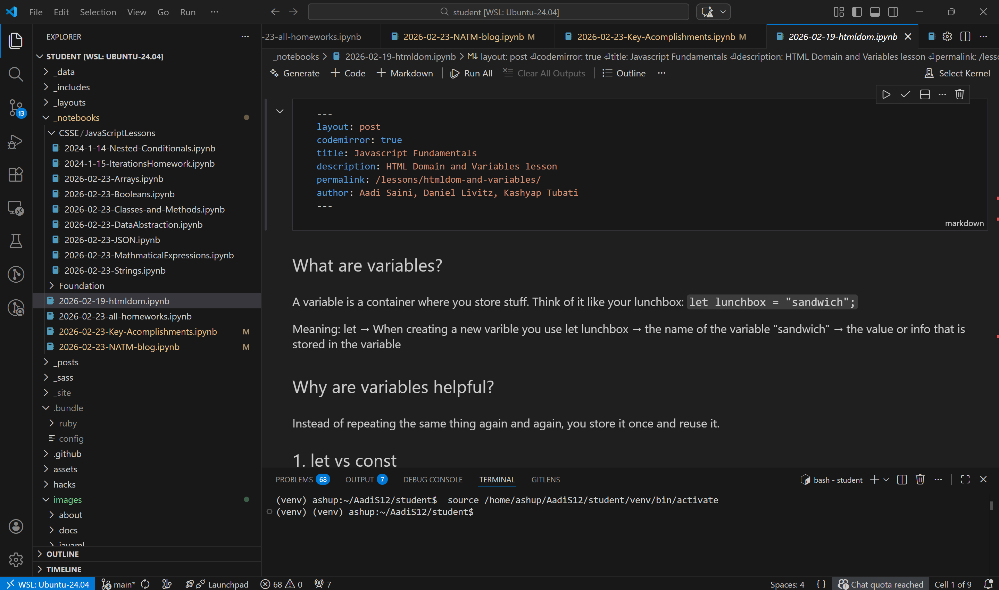The width and height of the screenshot is (999, 590).
Task: Click the Synchronize Changes icon in status bar
Action: 145,584
